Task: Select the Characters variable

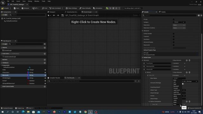Action: (6, 73)
